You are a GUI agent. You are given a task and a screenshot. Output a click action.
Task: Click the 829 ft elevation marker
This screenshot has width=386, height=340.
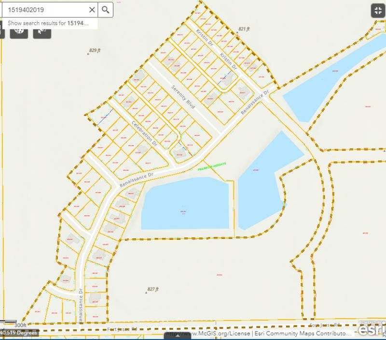(96, 51)
